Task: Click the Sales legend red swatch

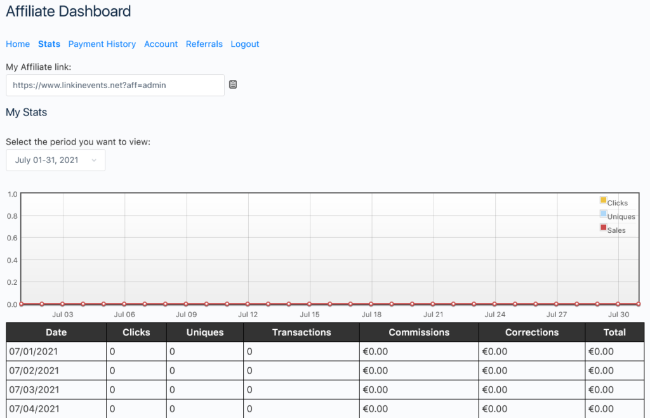Action: click(x=603, y=228)
